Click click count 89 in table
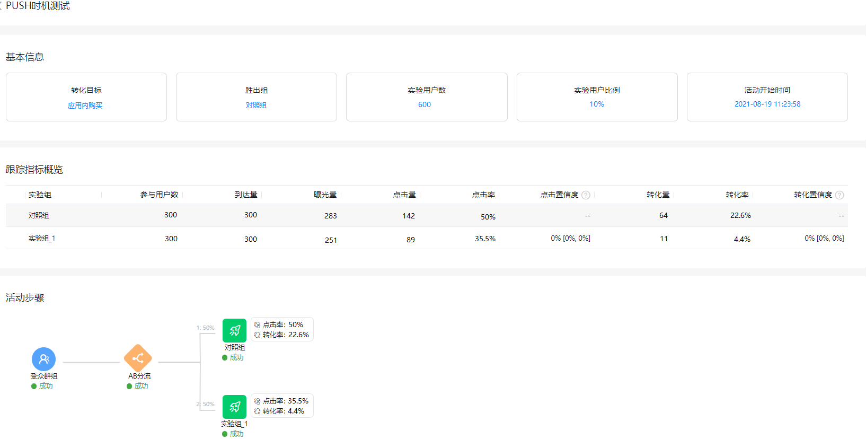This screenshot has height=439, width=866. click(411, 240)
